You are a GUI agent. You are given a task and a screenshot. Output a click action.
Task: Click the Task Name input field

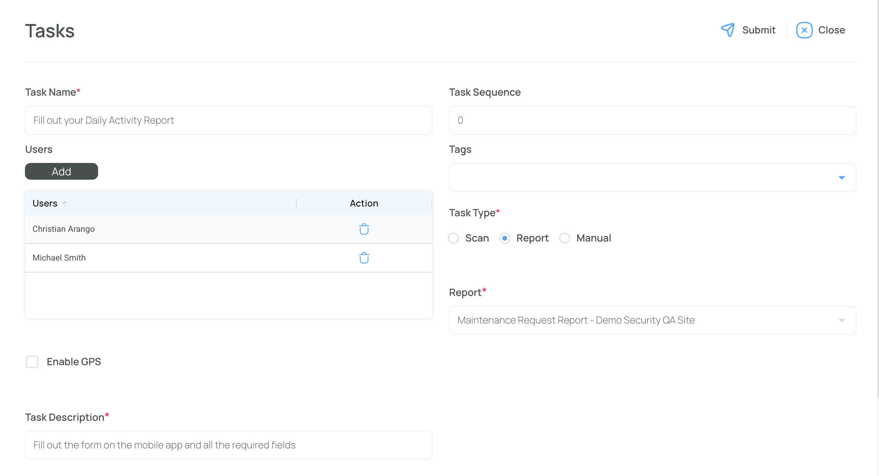(x=229, y=120)
